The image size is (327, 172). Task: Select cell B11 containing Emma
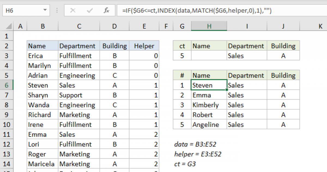tap(43, 134)
